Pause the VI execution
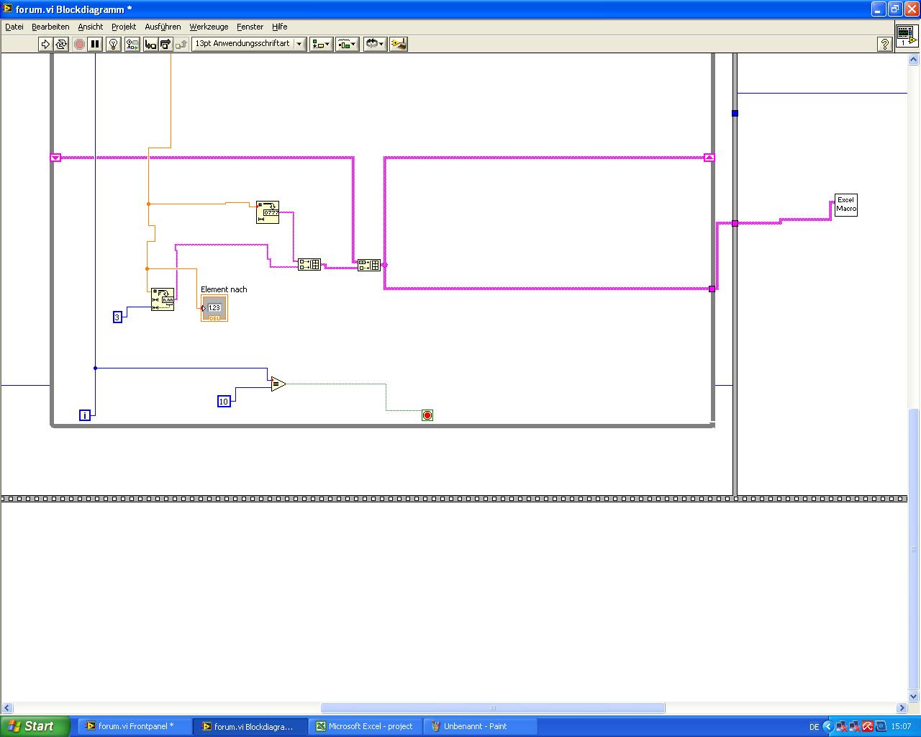 (x=95, y=44)
